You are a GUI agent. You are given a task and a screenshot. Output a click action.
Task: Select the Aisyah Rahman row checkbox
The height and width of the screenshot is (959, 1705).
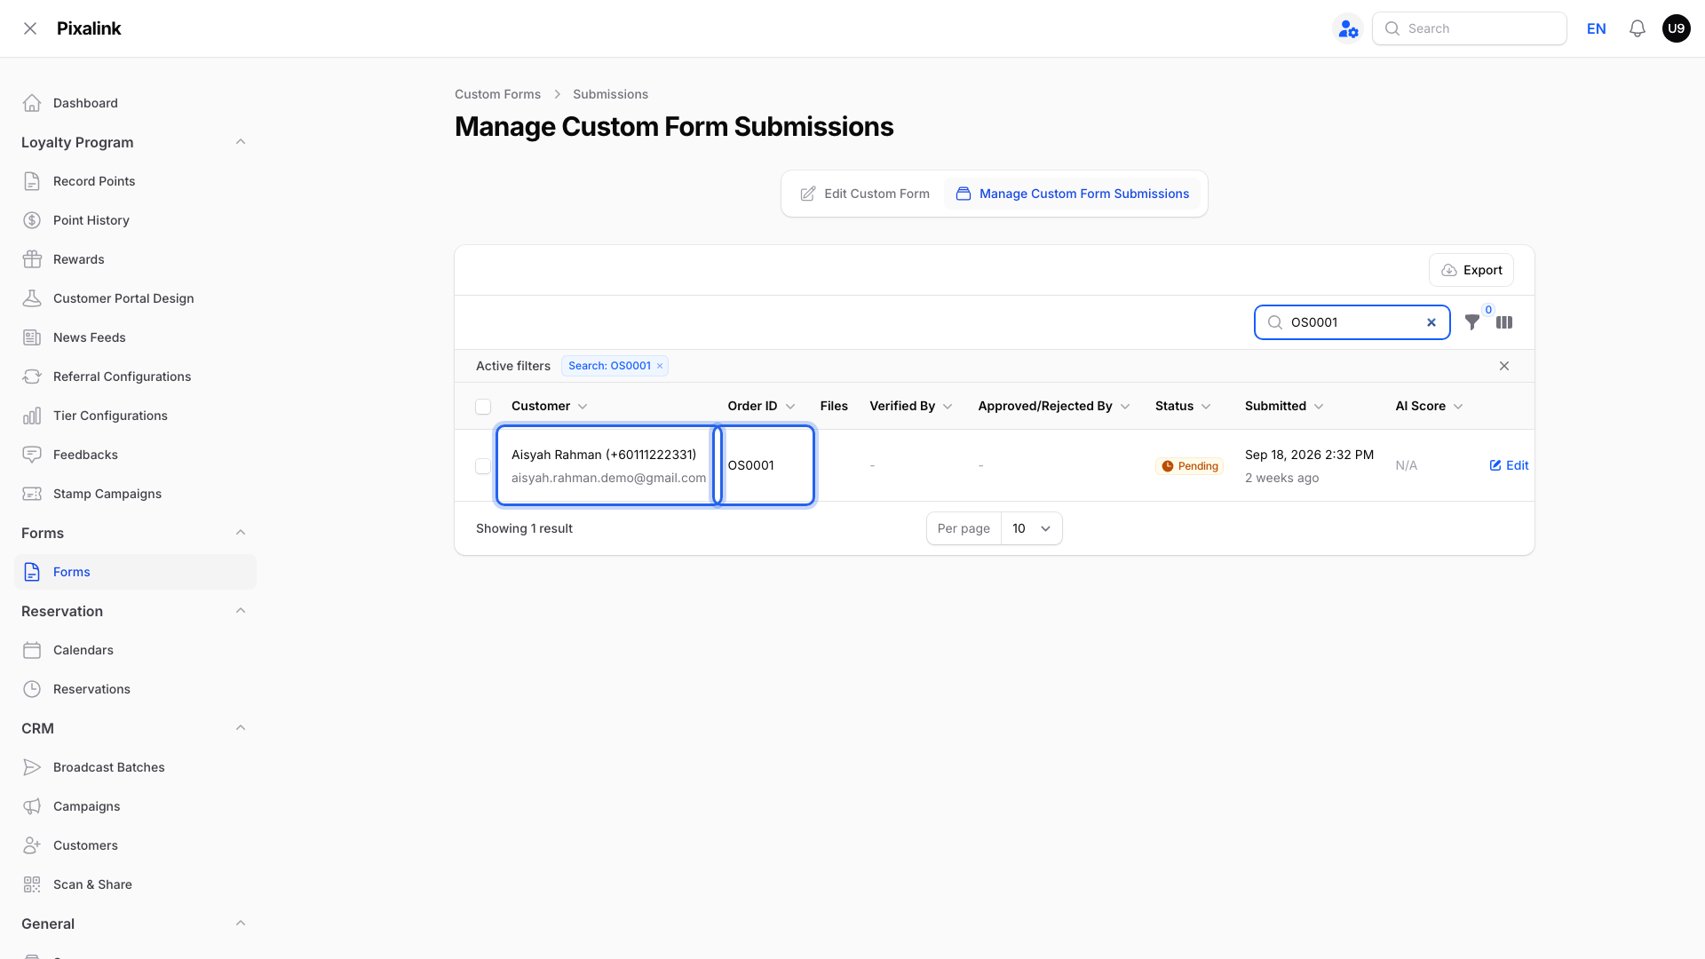[x=483, y=466]
